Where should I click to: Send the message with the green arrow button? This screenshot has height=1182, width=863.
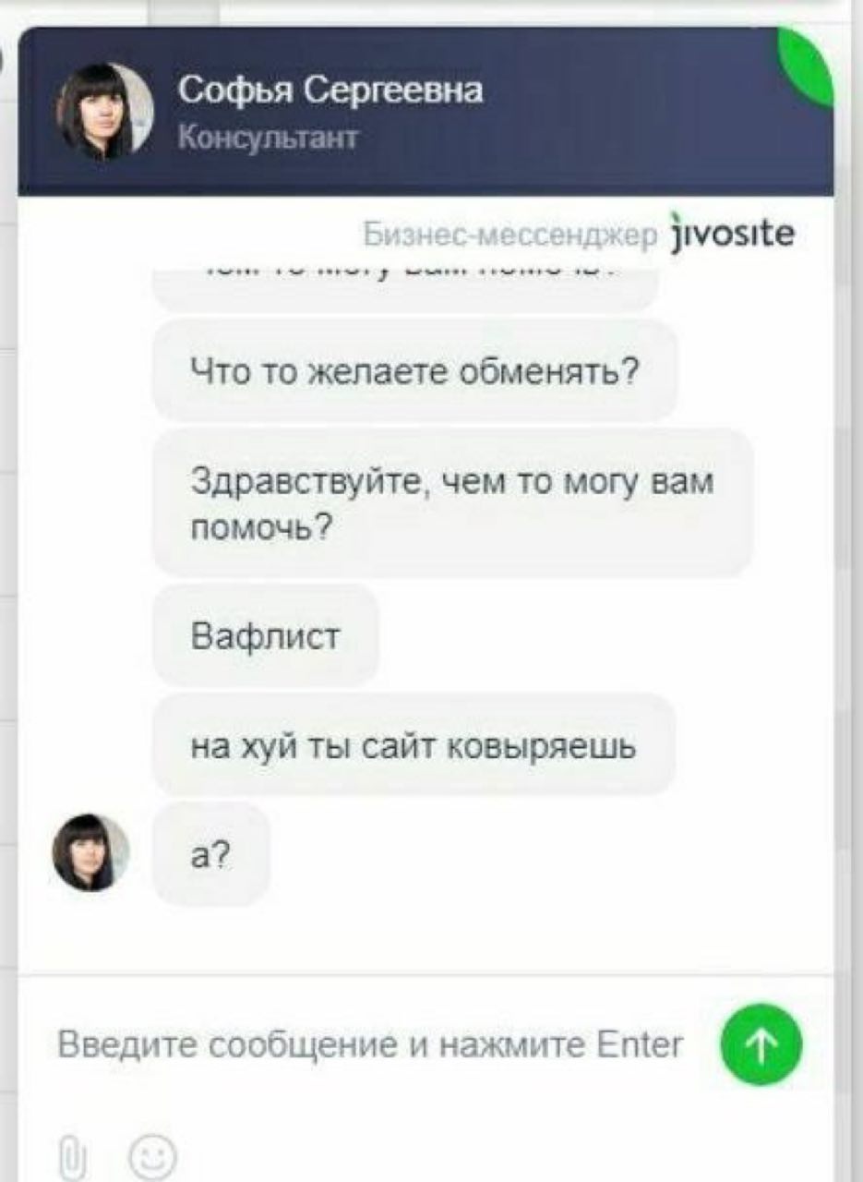[x=761, y=1044]
